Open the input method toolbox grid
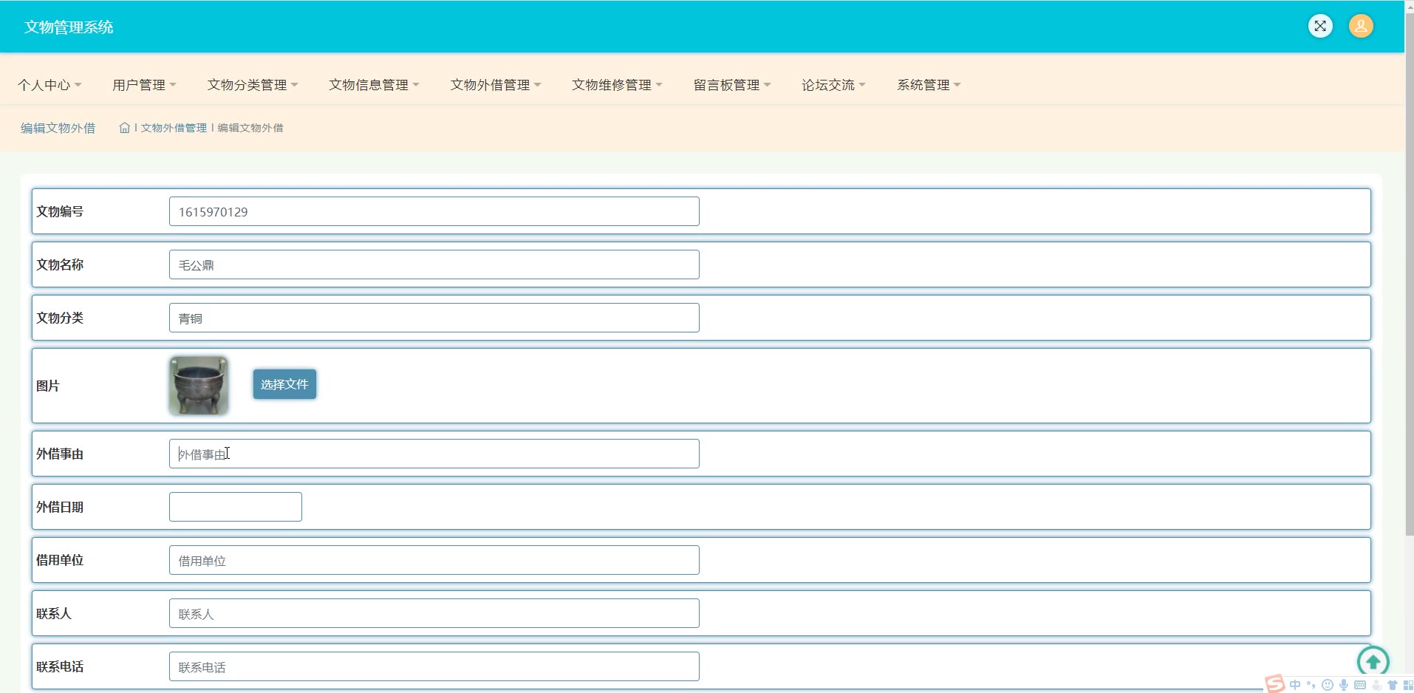The image size is (1414, 693). [1408, 685]
